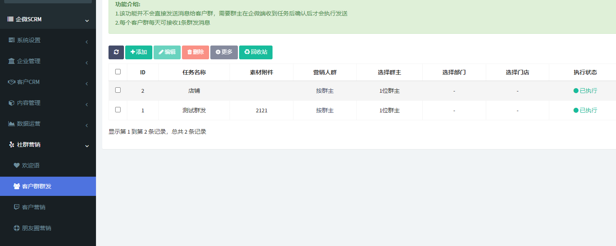Open the 更多 dropdown button
This screenshot has width=616, height=246.
(x=224, y=52)
